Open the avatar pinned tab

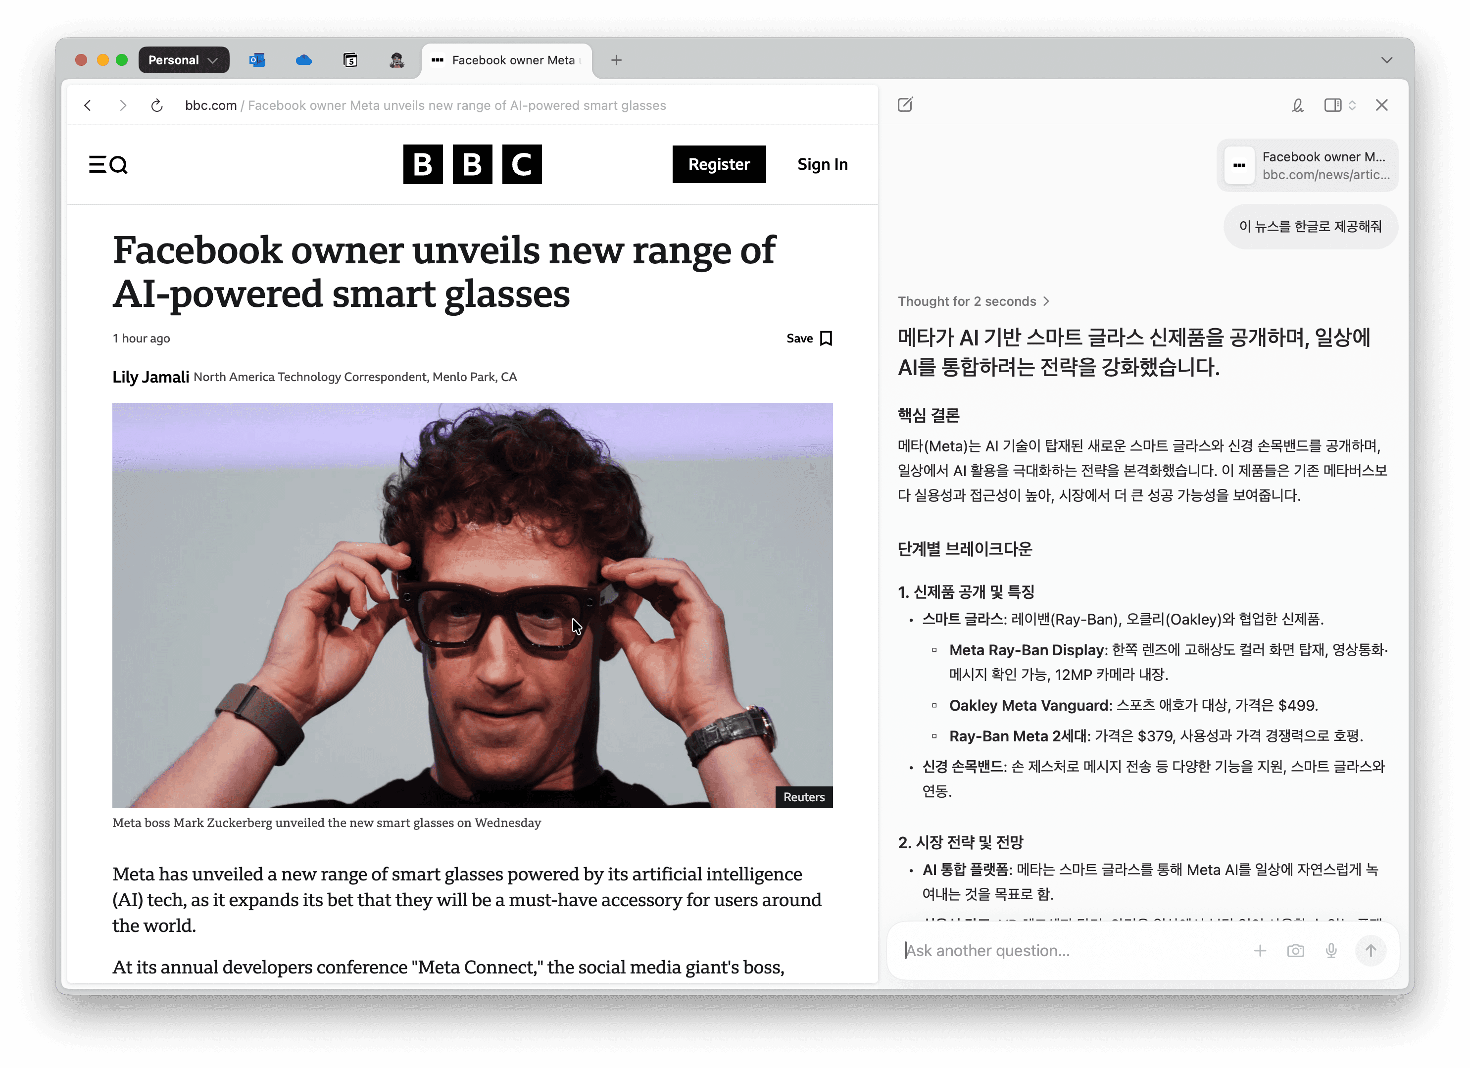click(396, 60)
